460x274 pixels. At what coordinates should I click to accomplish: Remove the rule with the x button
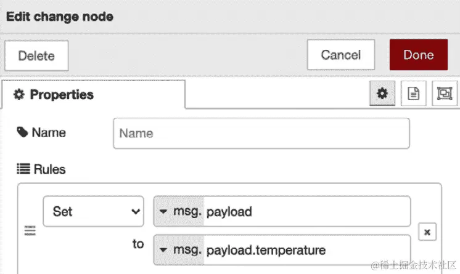[x=427, y=232]
